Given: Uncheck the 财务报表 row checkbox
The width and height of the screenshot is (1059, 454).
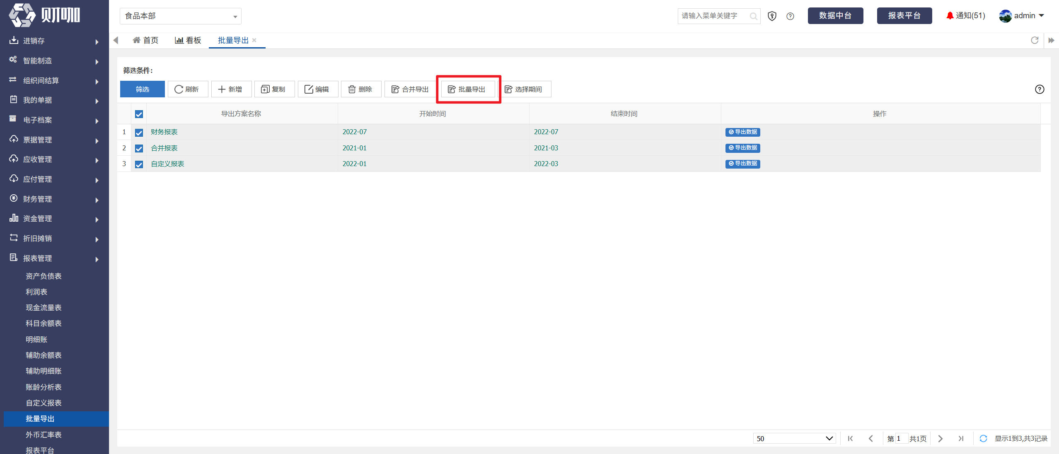Looking at the screenshot, I should click(x=139, y=133).
